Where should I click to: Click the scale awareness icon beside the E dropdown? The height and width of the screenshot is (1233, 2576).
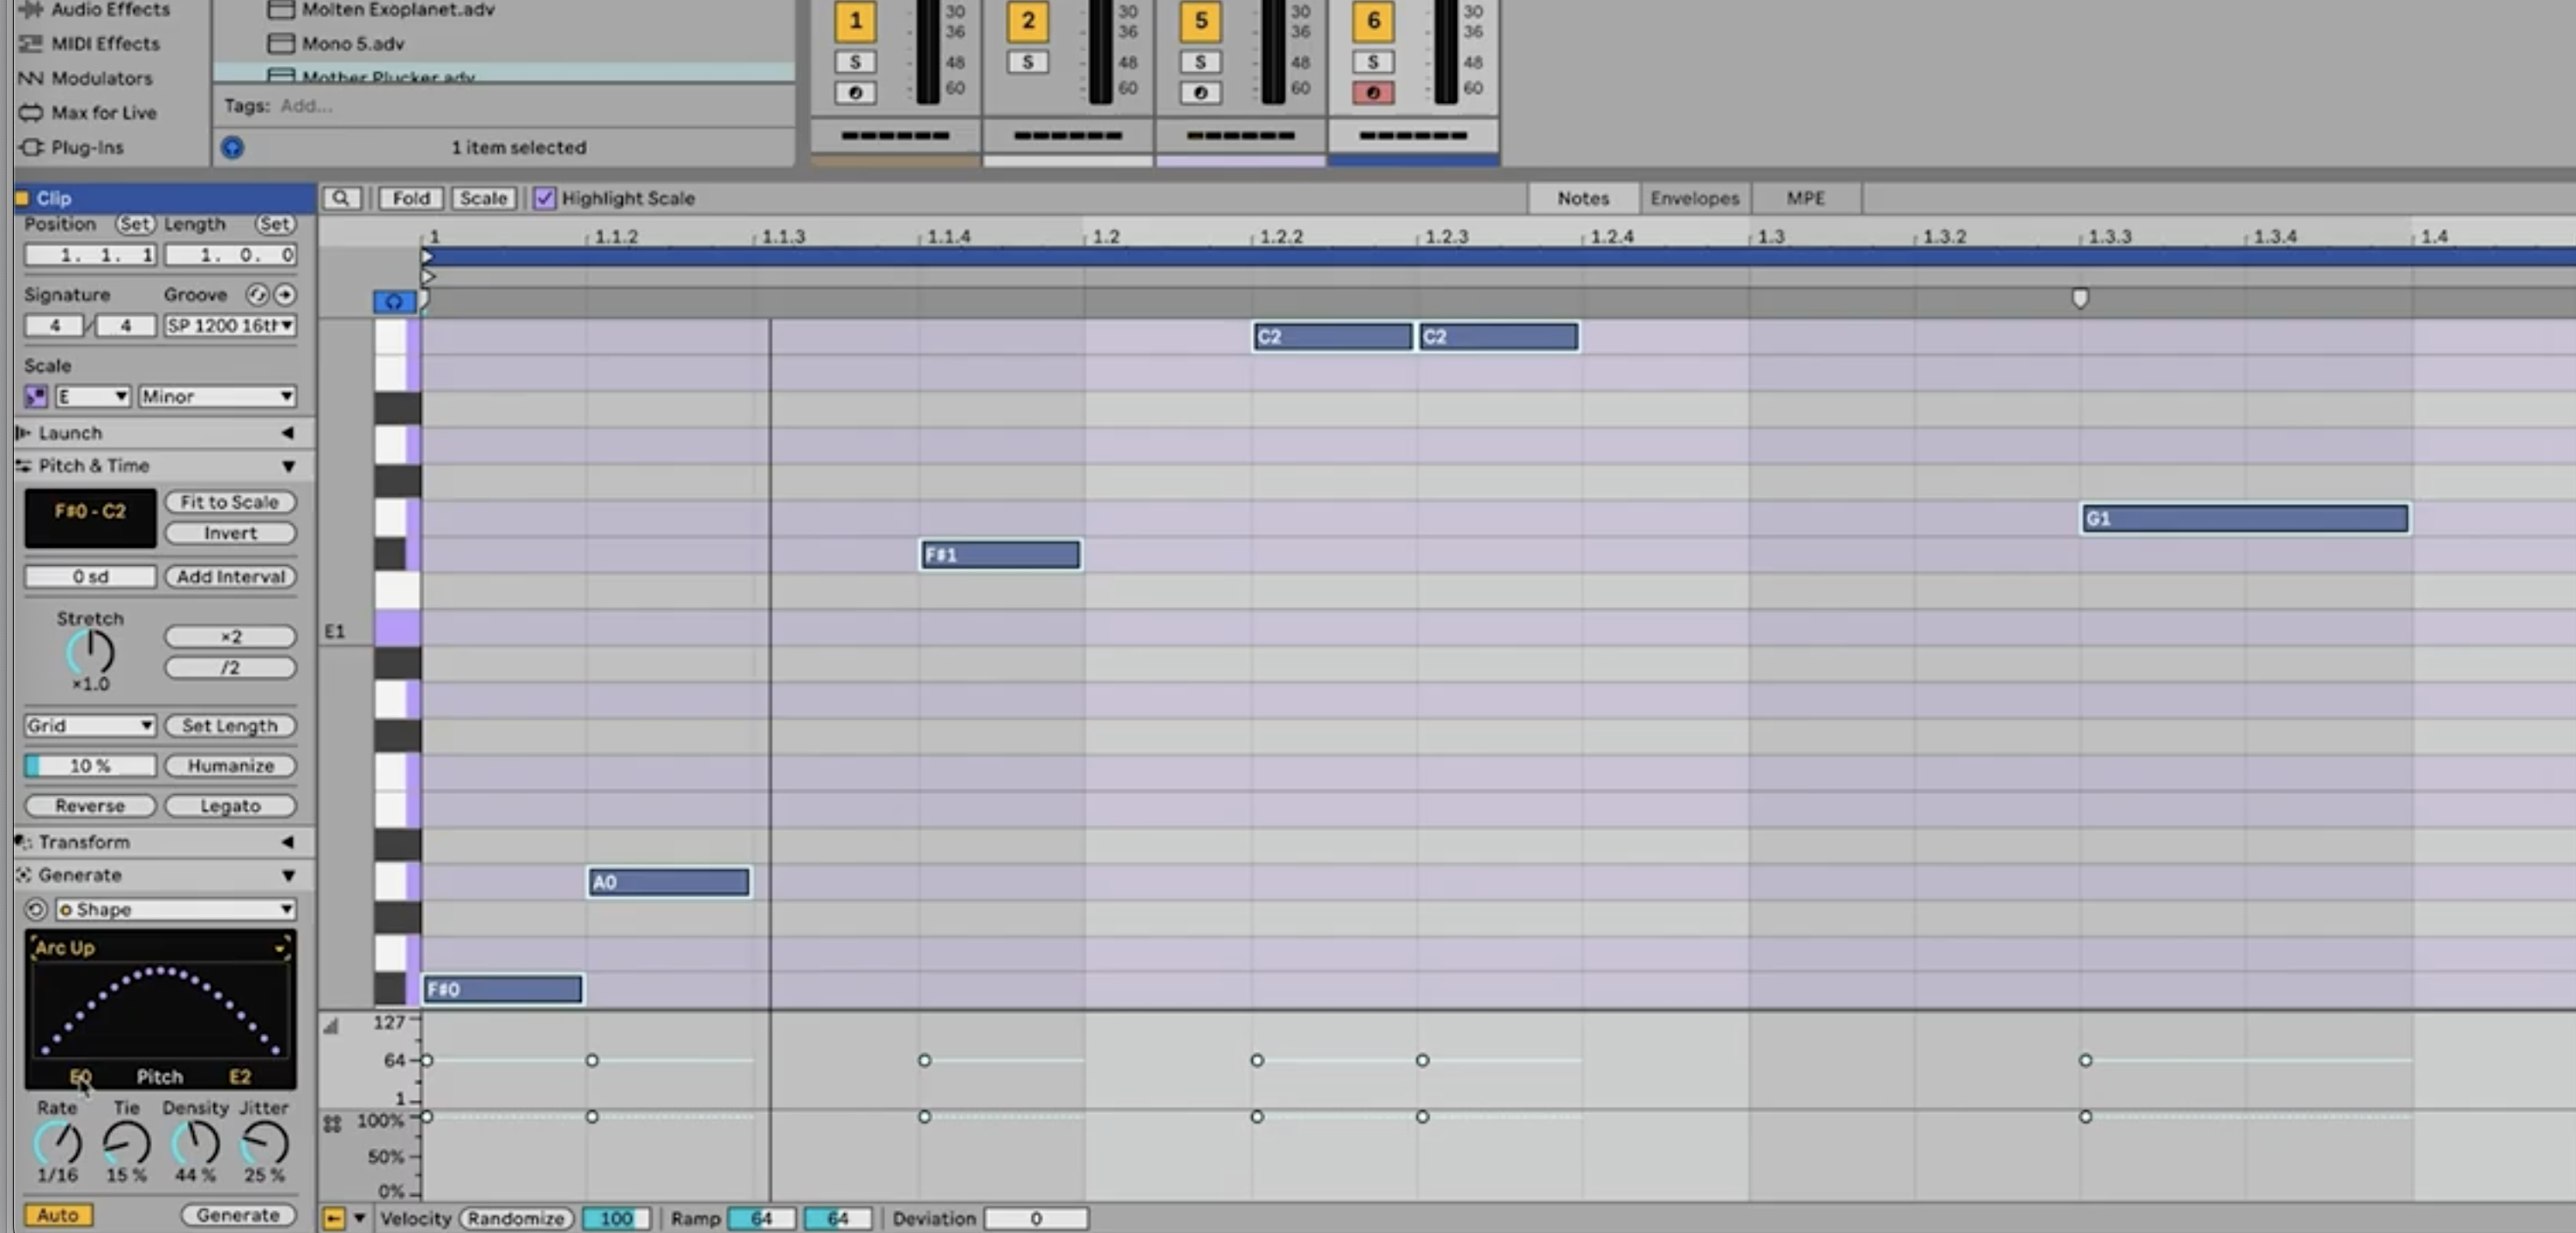[x=35, y=396]
